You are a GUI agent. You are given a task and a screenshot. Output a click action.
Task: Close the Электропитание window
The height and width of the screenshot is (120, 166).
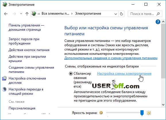[159, 4]
